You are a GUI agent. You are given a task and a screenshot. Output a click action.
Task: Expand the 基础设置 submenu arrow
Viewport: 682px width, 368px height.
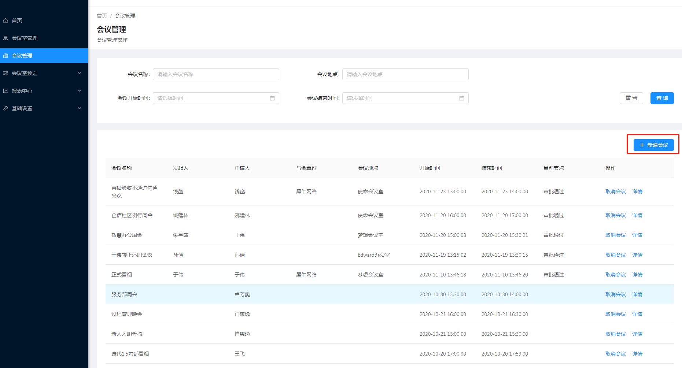[80, 108]
